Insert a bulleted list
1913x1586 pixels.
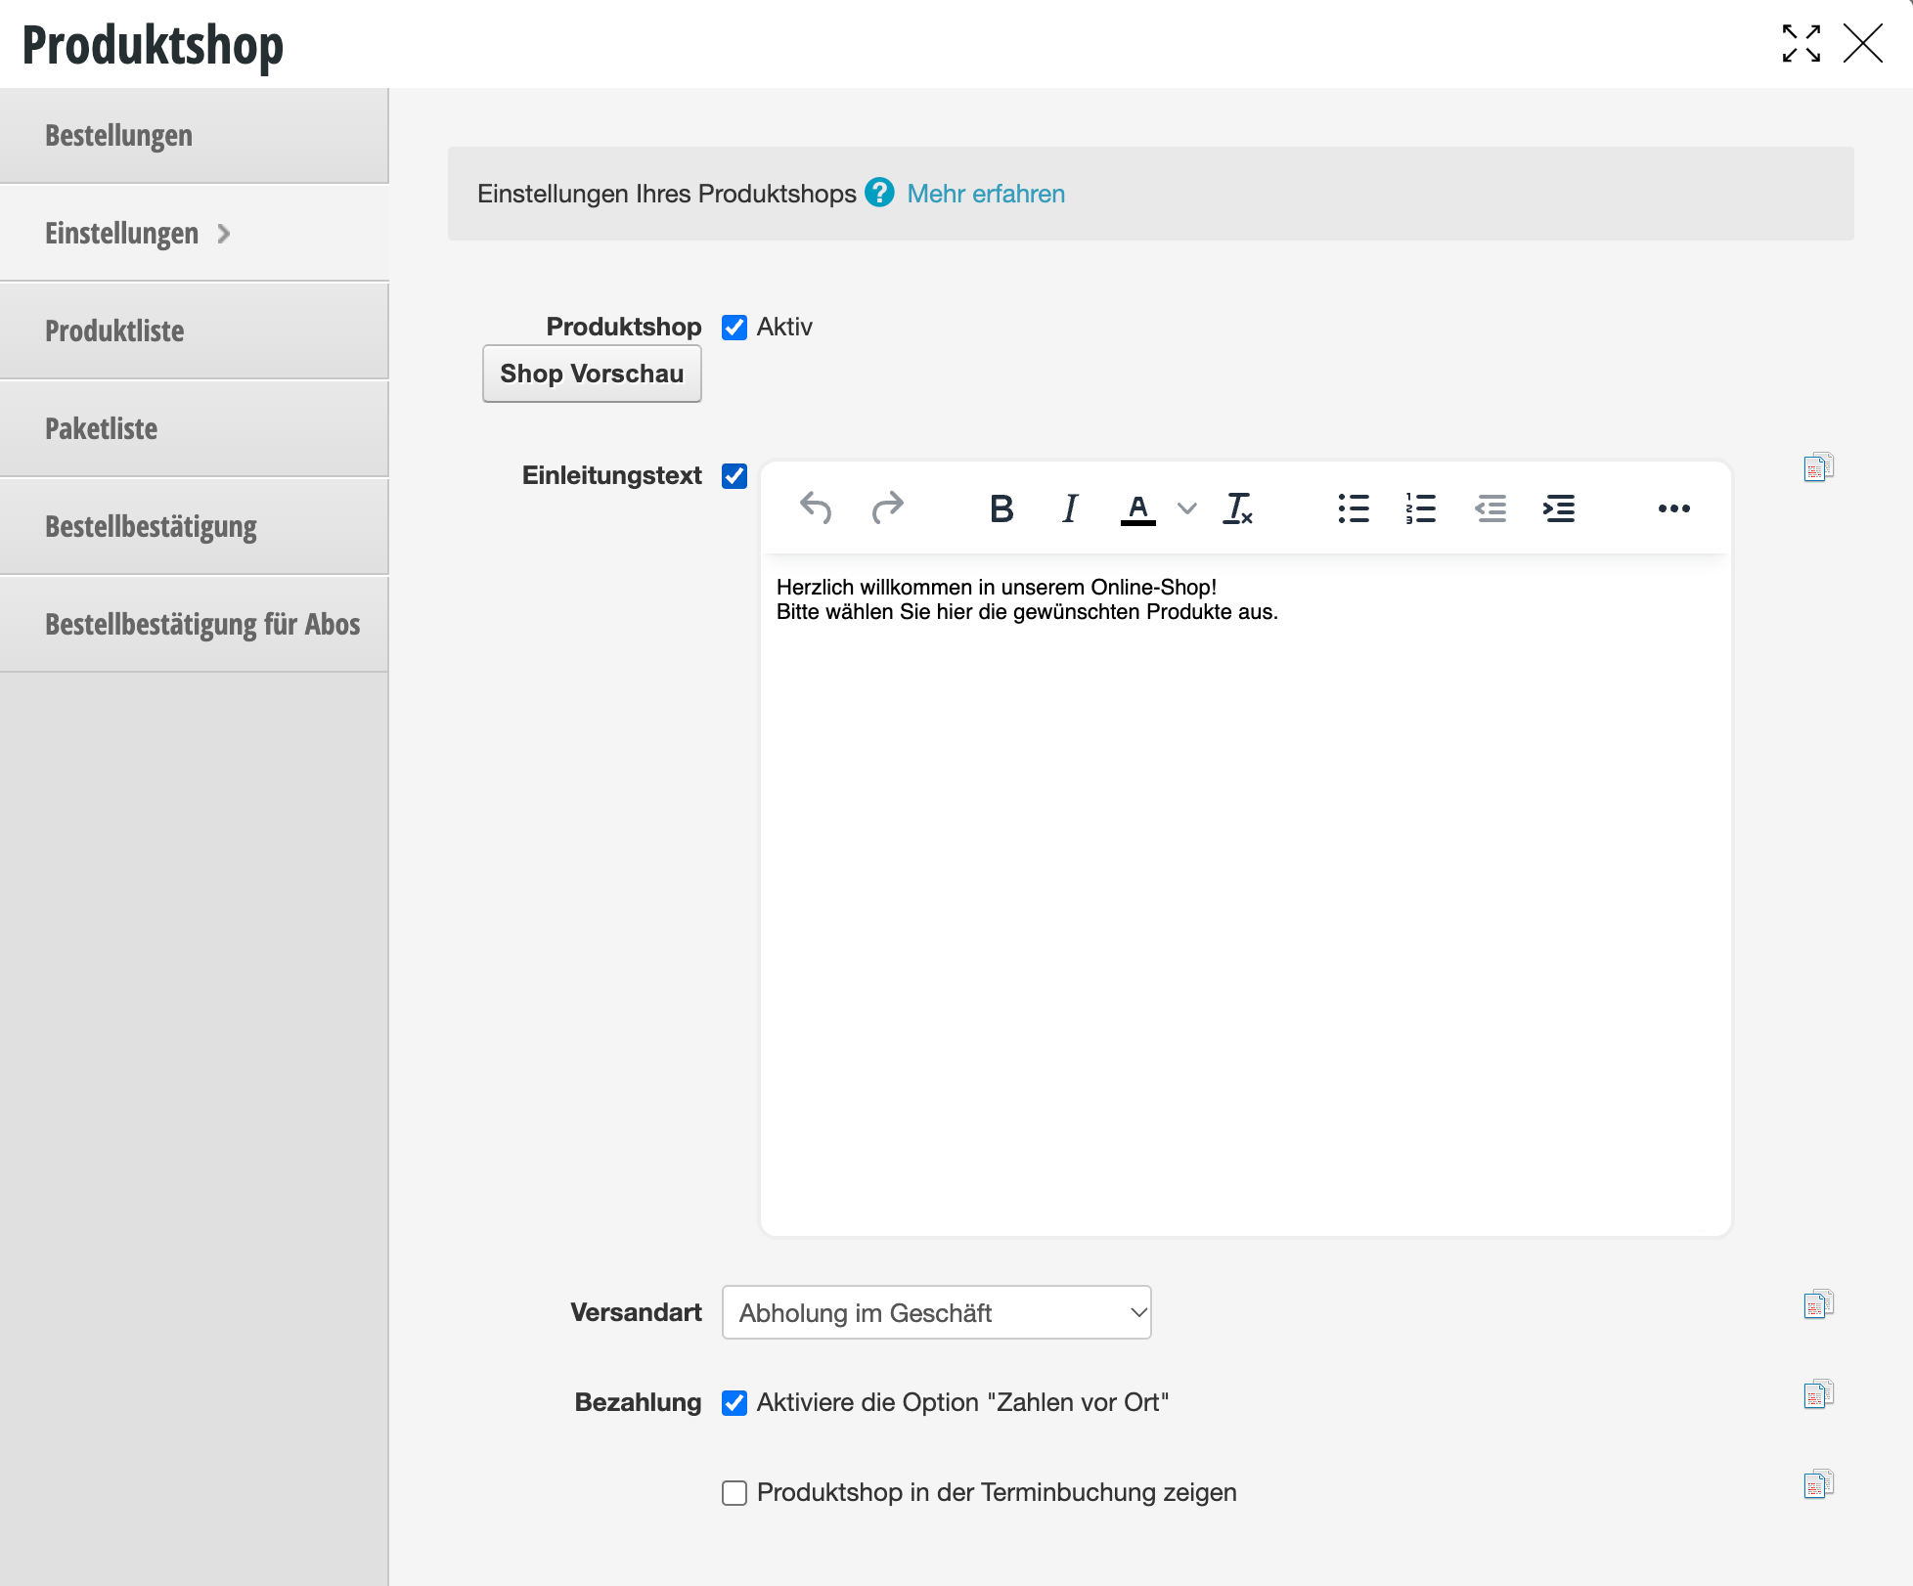1354,508
